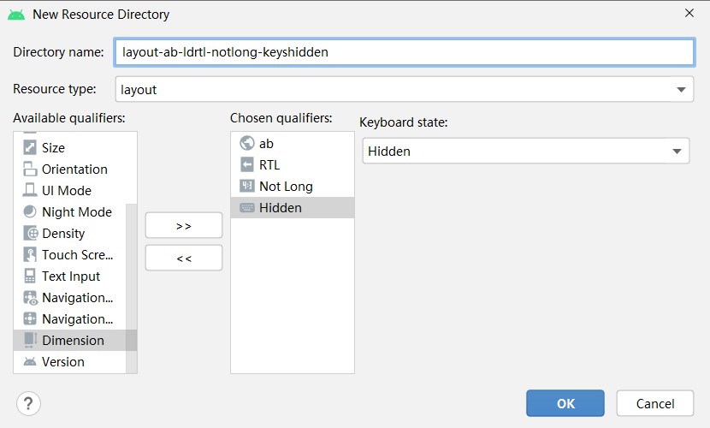Select the ab locale chosen qualifier
The width and height of the screenshot is (710, 428).
pyautogui.click(x=293, y=143)
